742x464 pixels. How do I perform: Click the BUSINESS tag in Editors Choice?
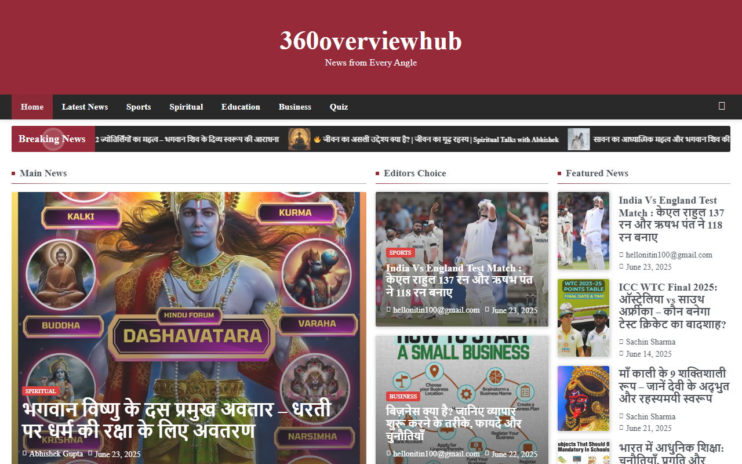pyautogui.click(x=403, y=396)
